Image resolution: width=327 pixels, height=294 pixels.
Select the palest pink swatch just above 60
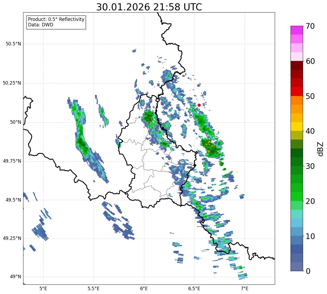(297, 57)
